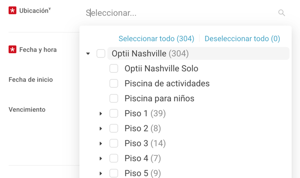Click the red asterisk beside Ubicación
300x178 pixels.
pyautogui.click(x=13, y=10)
